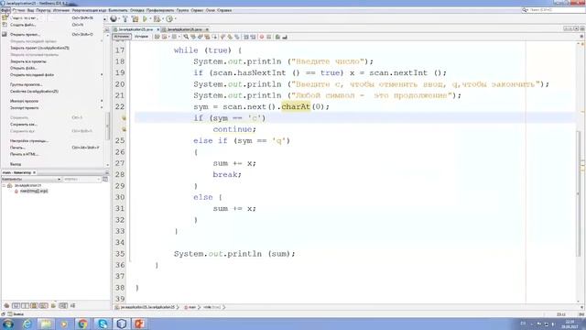Click the Windows Start button
The image size is (586, 330).
pos(8,324)
